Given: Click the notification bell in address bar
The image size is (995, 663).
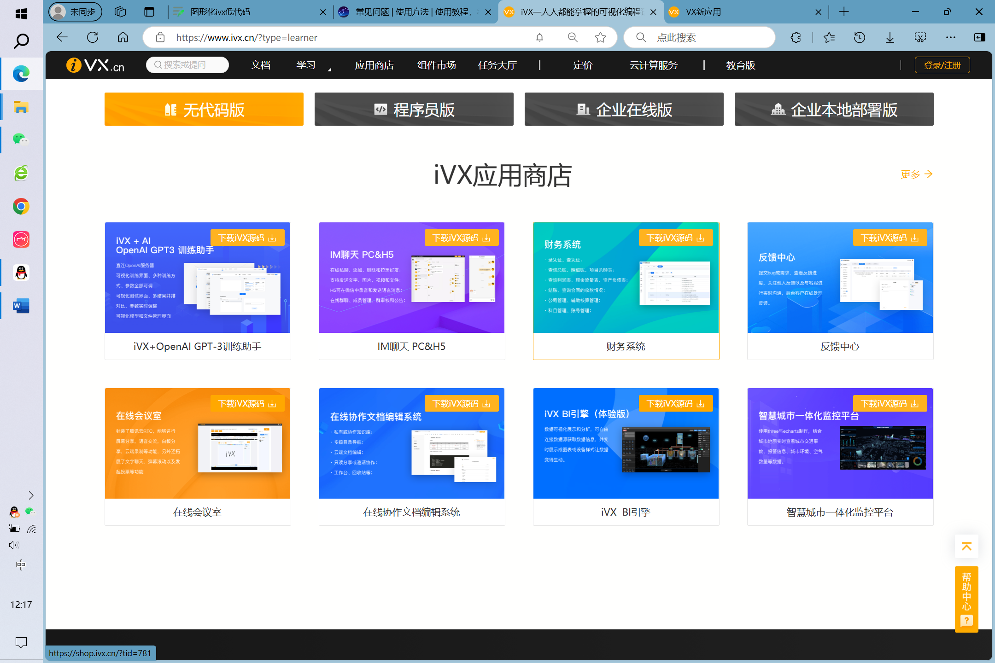Looking at the screenshot, I should click(x=539, y=37).
